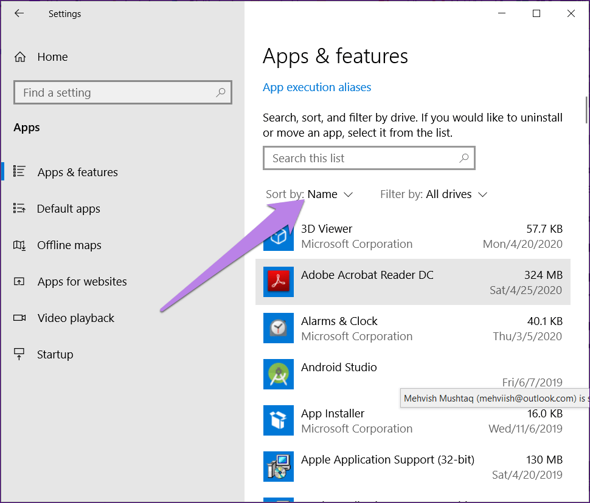The height and width of the screenshot is (503, 590).
Task: Click the 57.7 KB size value
Action: pyautogui.click(x=544, y=228)
